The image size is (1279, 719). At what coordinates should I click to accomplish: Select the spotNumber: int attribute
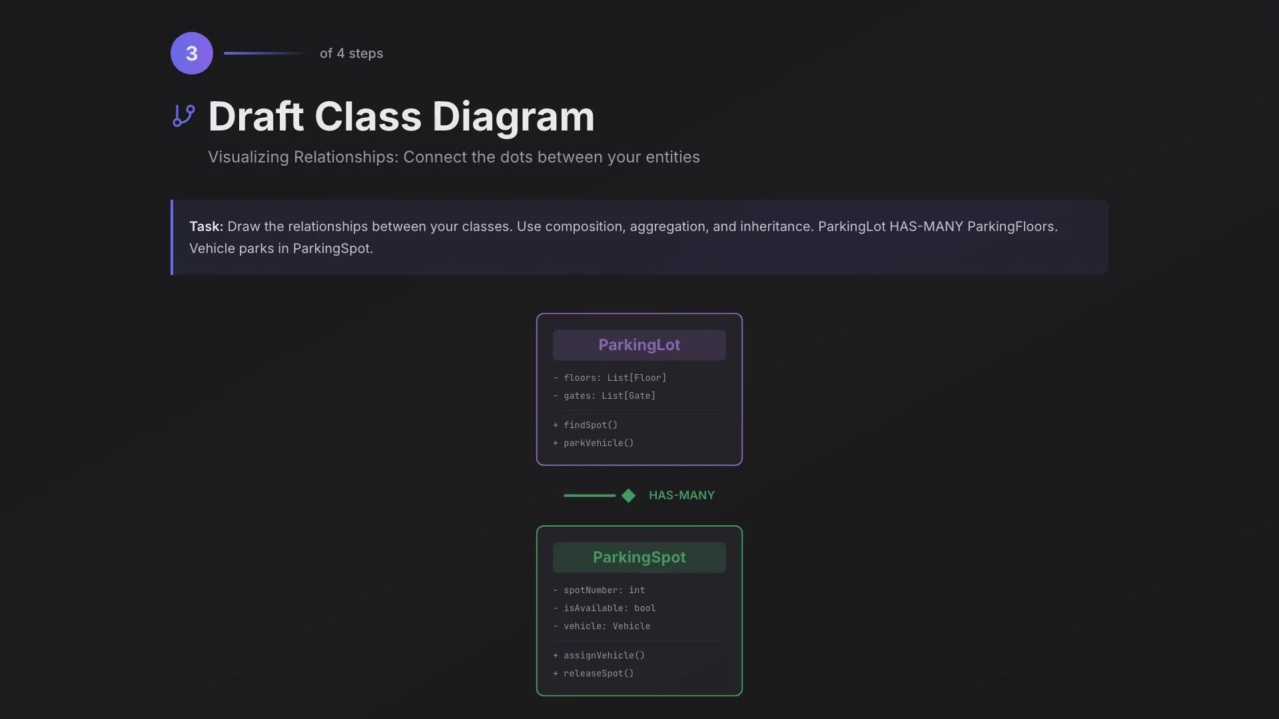tap(604, 590)
